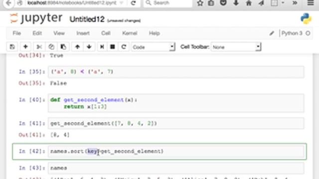Open the Cell Toolbar None dropdown
Viewport: 319px width, 179px height.
[236, 47]
